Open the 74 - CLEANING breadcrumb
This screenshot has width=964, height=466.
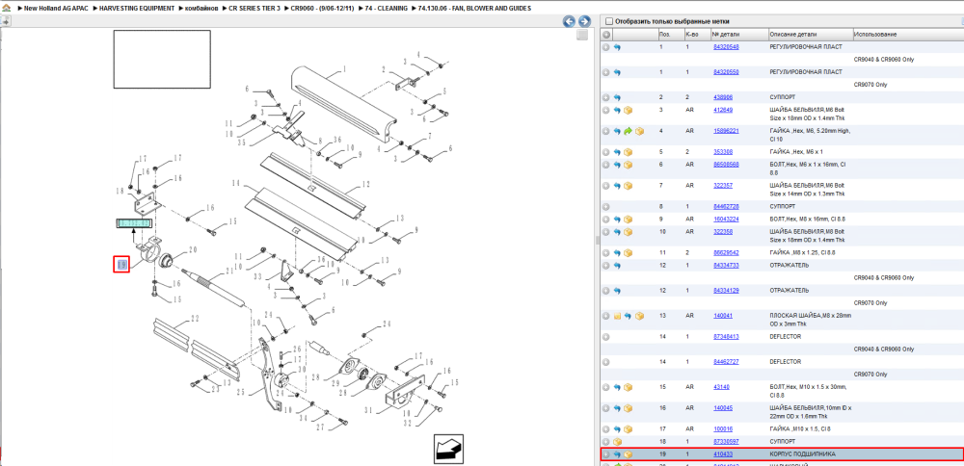click(x=387, y=9)
